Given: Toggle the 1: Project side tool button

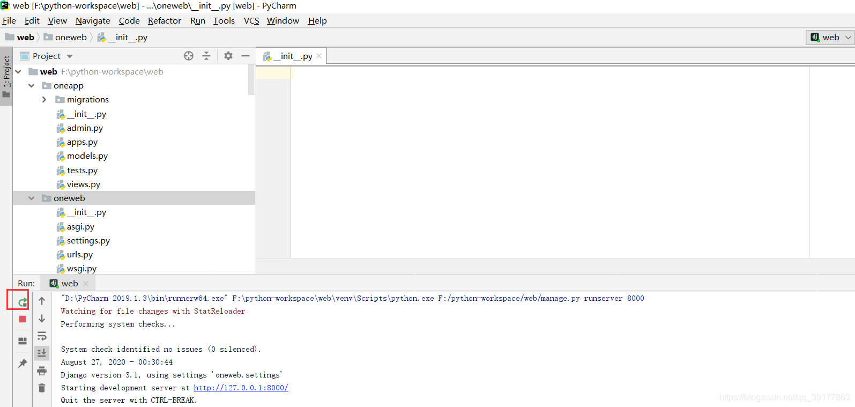Looking at the screenshot, I should pyautogui.click(x=6, y=76).
